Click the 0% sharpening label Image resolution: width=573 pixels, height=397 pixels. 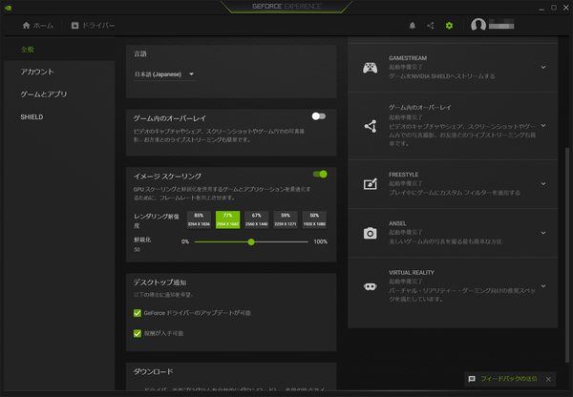click(x=185, y=241)
